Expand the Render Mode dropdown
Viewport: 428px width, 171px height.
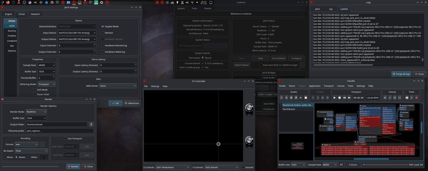coord(36,112)
